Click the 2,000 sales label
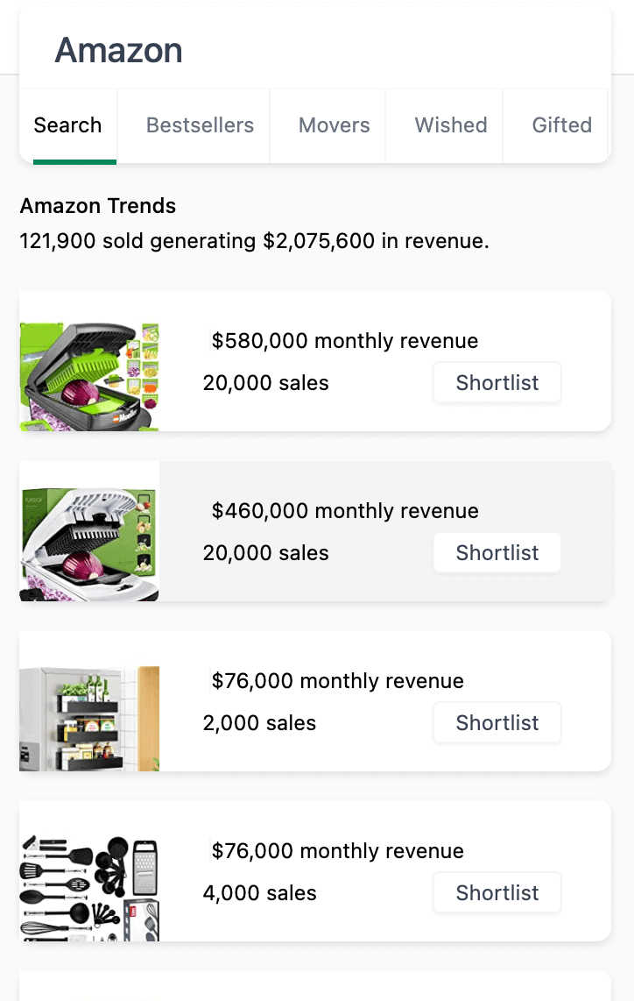Viewport: 634px width, 1001px height. (x=259, y=723)
